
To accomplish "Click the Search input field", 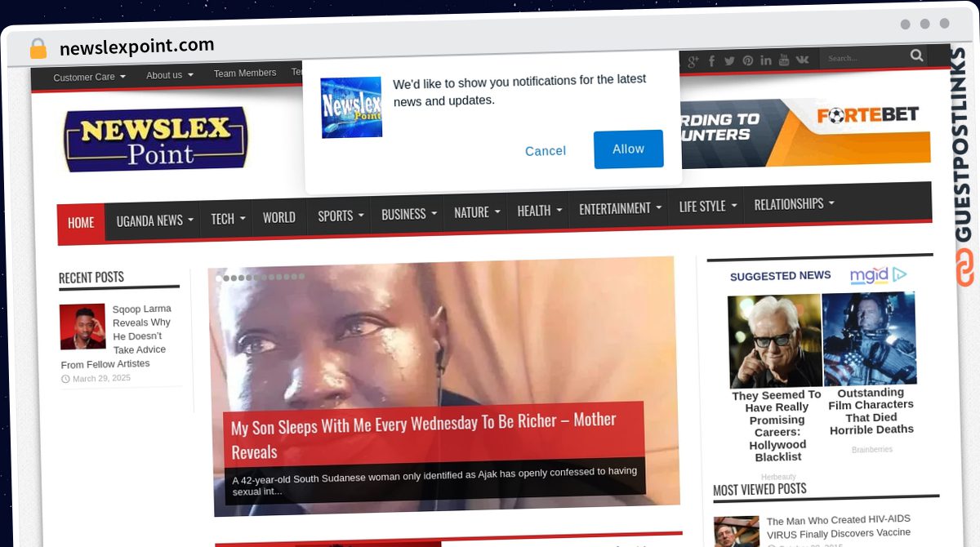I will pyautogui.click(x=864, y=57).
